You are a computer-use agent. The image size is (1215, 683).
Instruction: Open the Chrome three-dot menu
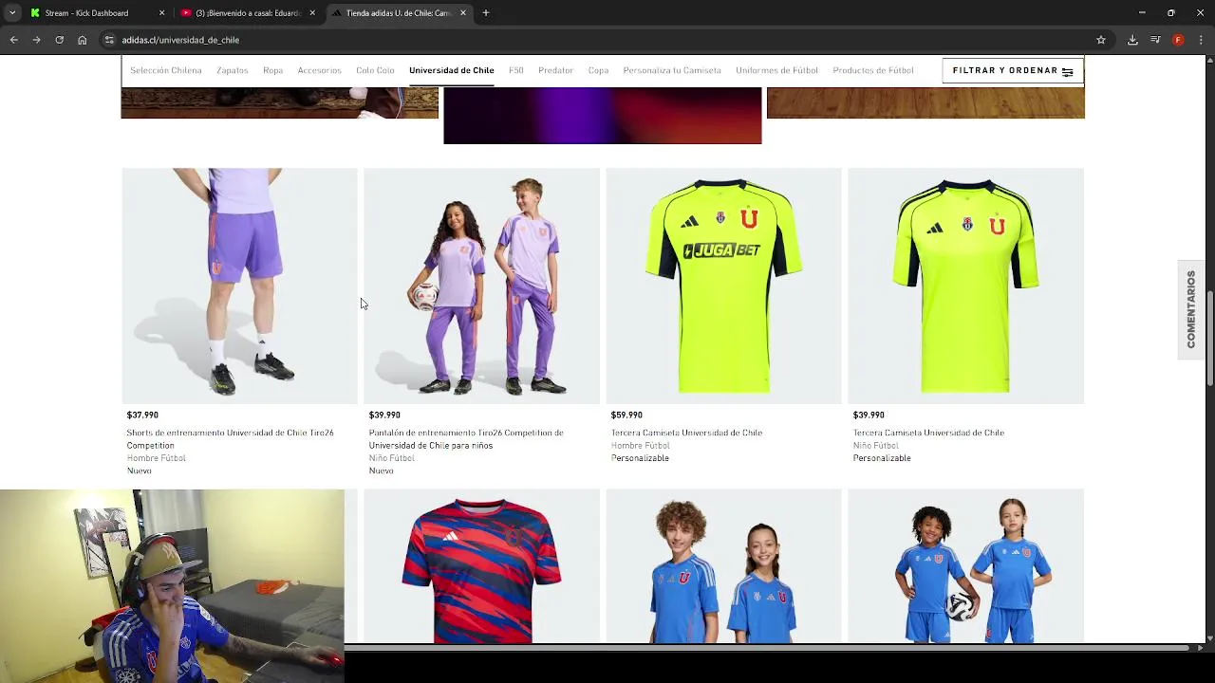(x=1201, y=40)
